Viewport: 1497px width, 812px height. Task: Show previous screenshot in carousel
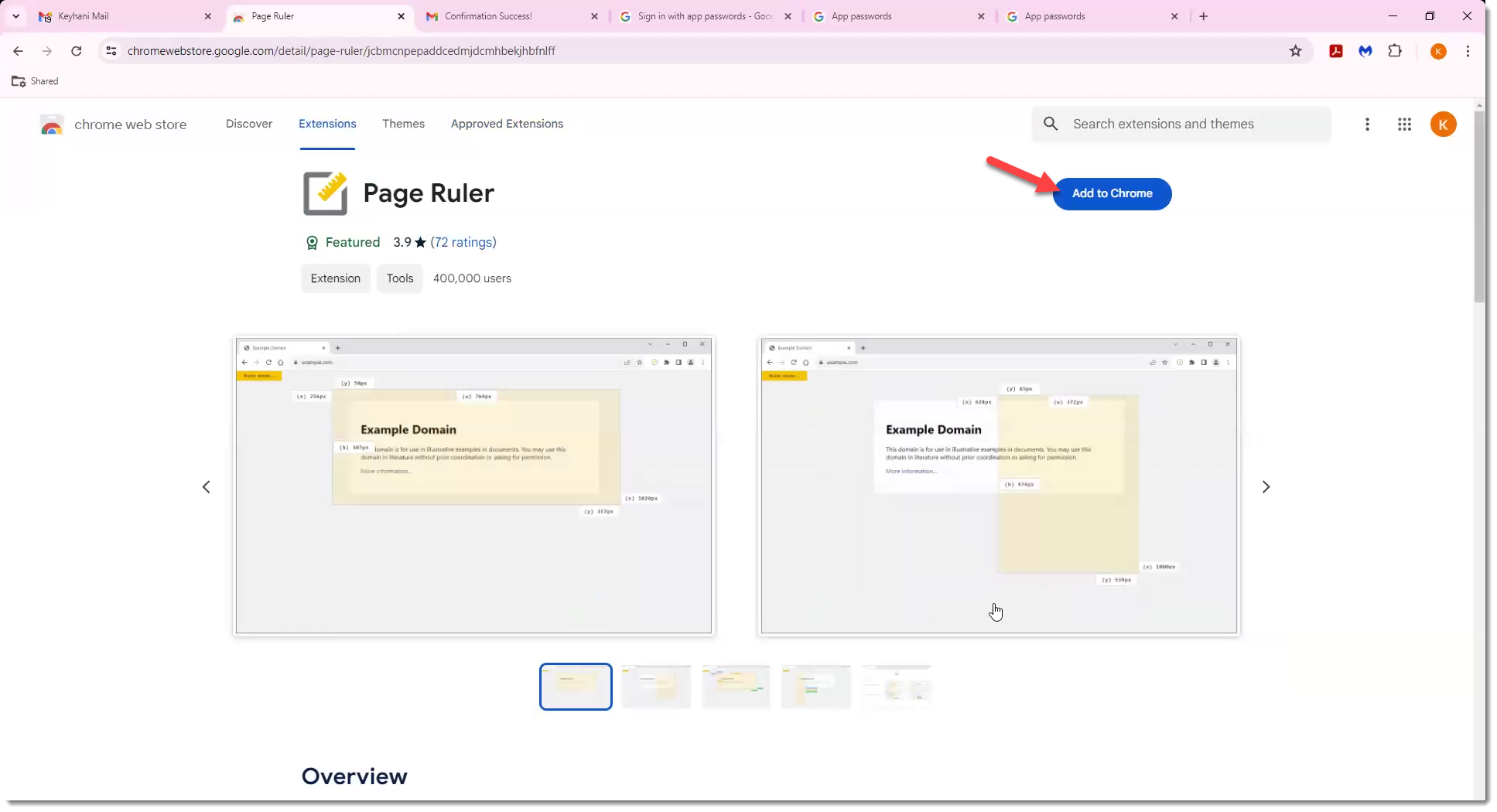click(x=207, y=487)
